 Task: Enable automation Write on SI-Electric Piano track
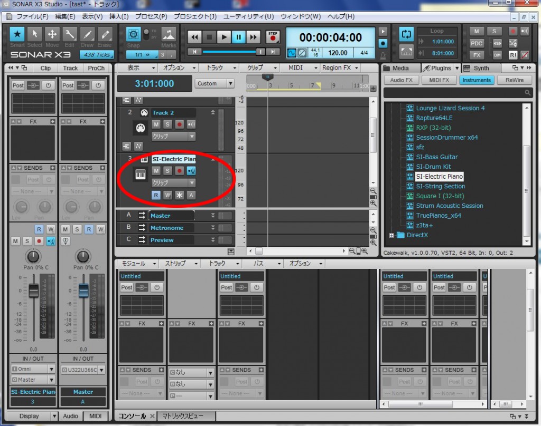167,195
